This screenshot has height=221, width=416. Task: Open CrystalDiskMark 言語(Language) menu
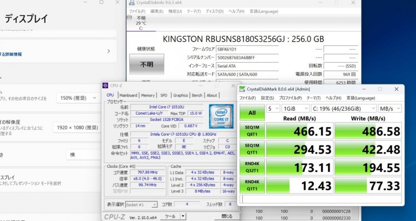pyautogui.click(x=361, y=98)
